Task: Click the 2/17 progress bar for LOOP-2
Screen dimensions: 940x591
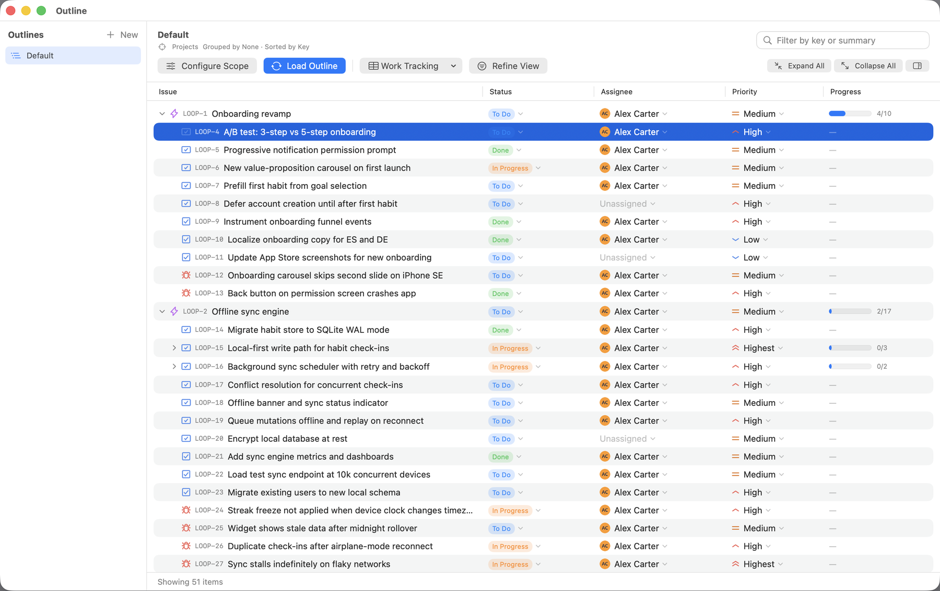Action: click(850, 311)
